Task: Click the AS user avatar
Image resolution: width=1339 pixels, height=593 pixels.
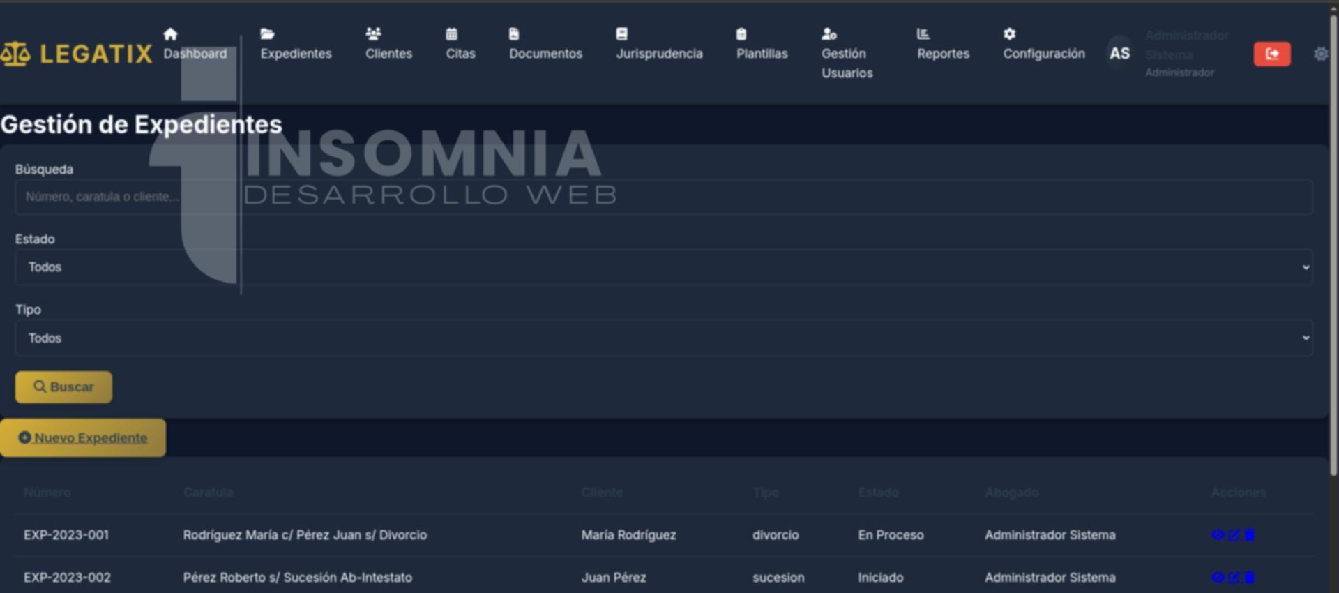Action: tap(1119, 54)
